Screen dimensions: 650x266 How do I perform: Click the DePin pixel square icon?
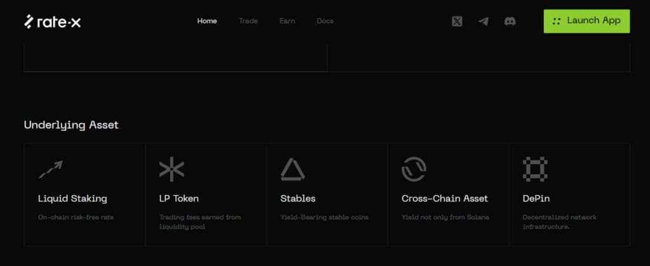pyautogui.click(x=535, y=169)
